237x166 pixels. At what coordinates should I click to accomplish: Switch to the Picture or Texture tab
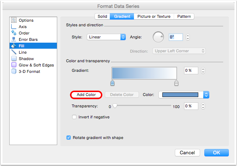click(x=154, y=16)
